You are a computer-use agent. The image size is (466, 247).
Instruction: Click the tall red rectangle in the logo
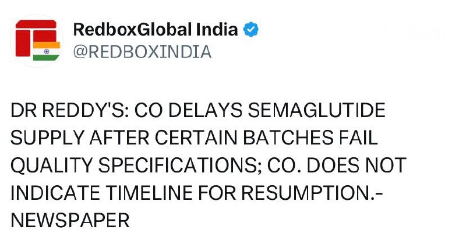(23, 43)
